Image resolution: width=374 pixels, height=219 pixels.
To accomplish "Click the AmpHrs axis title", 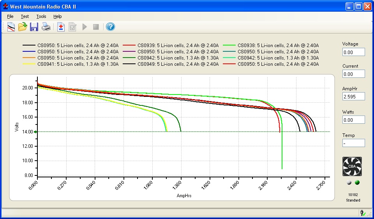I will [184, 196].
